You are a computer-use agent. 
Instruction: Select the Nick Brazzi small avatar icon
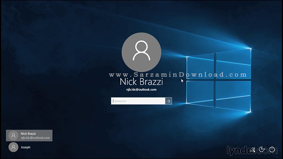click(x=13, y=136)
